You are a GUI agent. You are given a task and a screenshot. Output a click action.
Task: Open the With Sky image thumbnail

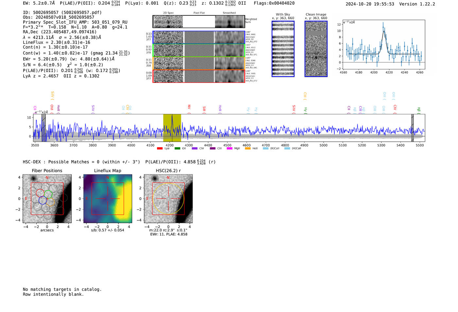283,49
